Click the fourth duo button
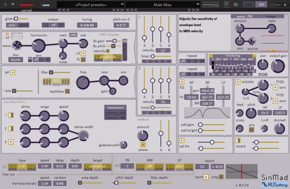The height and width of the screenshot is (189, 290). coord(15,60)
